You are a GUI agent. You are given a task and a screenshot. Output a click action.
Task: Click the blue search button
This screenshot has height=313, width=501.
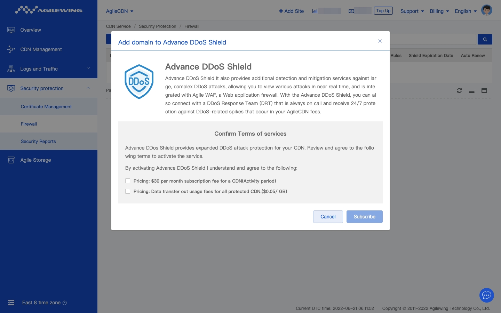485,39
